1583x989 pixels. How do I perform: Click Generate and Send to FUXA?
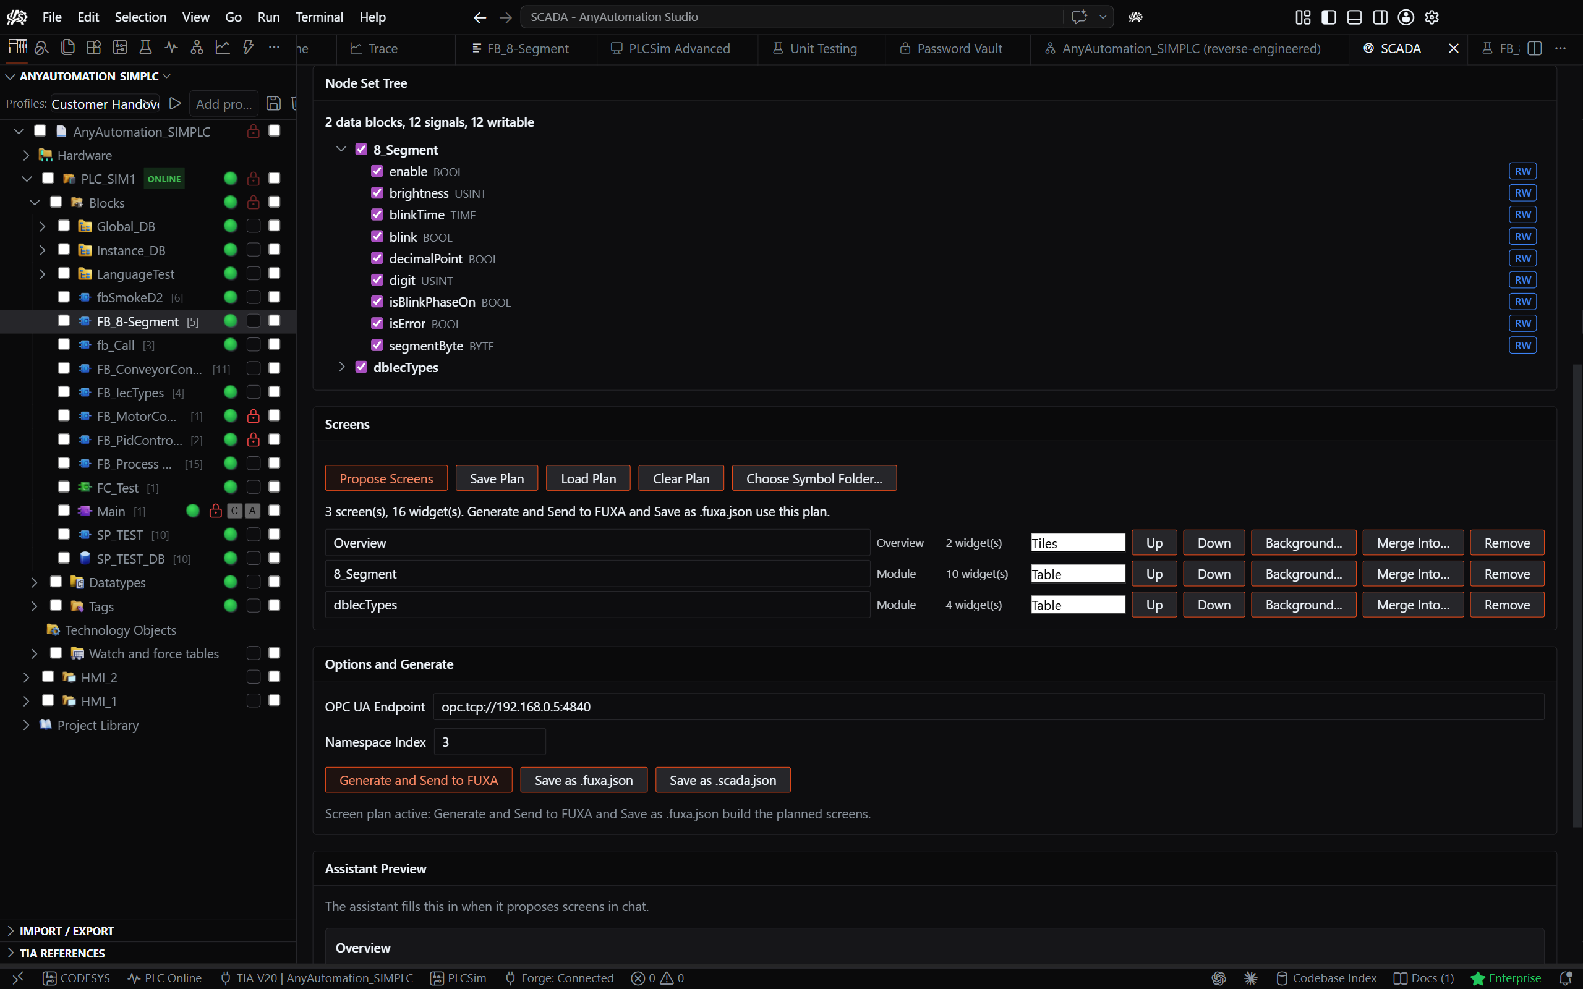(419, 779)
